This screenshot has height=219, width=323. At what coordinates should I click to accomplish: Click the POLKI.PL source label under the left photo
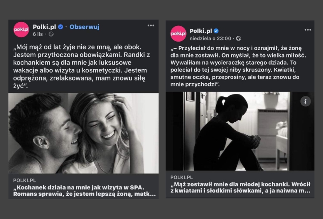tap(24, 180)
